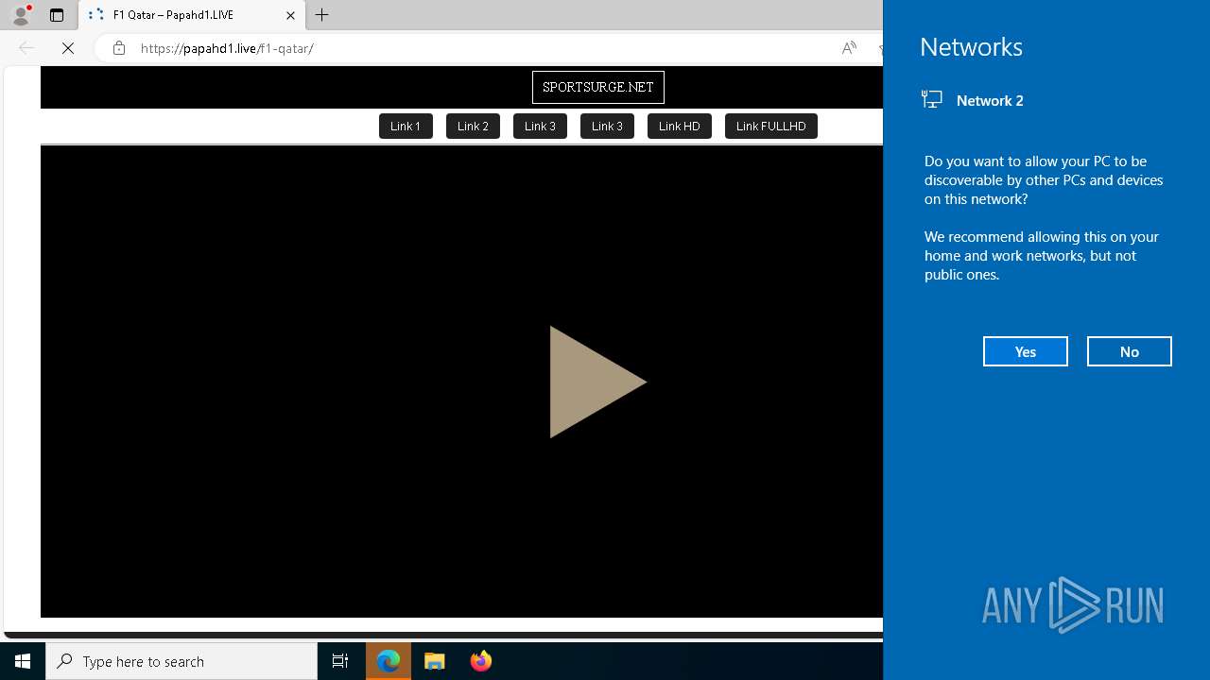Image resolution: width=1210 pixels, height=680 pixels.
Task: Click the taskbar search box
Action: point(181,661)
